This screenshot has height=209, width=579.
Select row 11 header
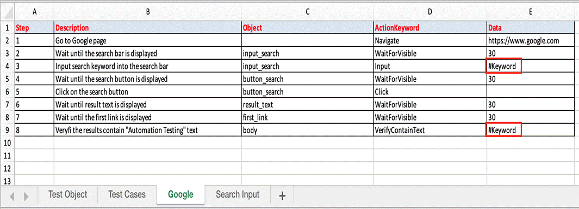(x=8, y=156)
